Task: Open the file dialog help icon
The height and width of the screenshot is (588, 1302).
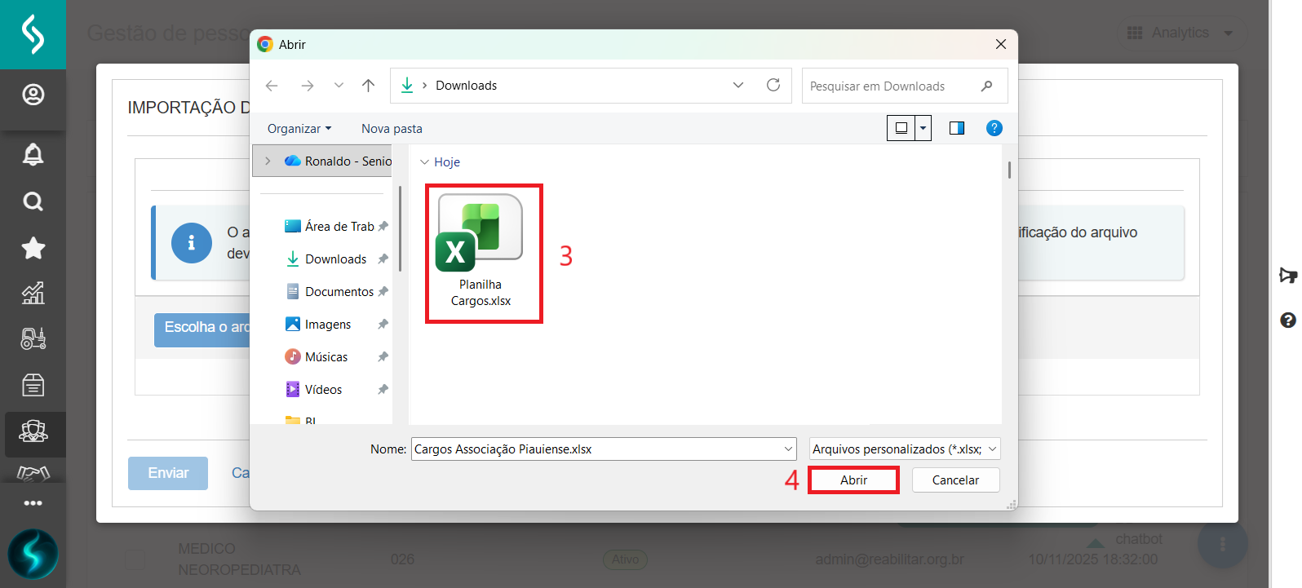Action: tap(994, 128)
